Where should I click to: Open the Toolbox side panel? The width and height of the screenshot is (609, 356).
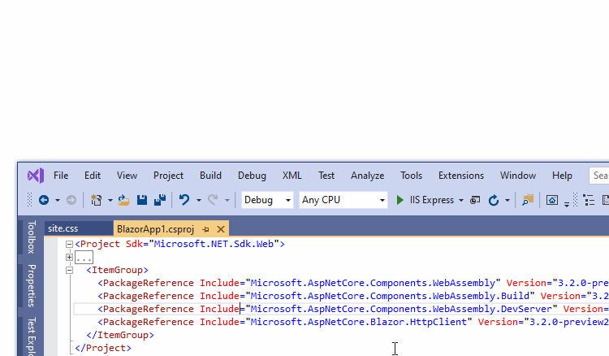32,237
